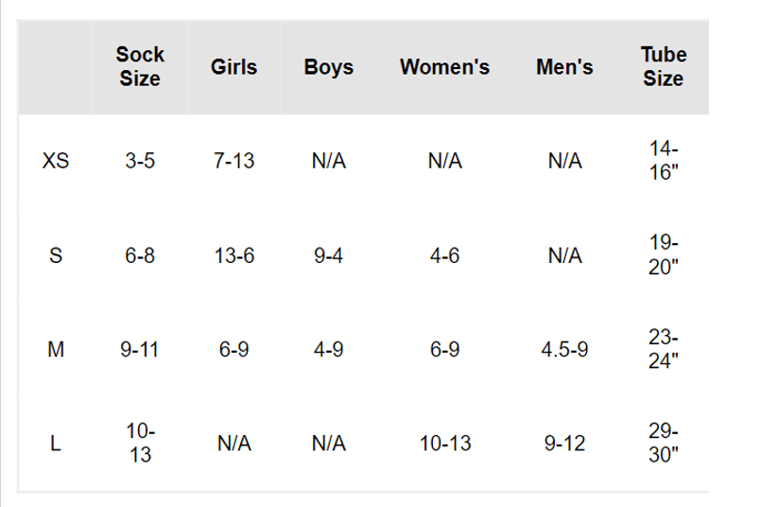
Task: Click the 4.5-9 men's size cell
Action: click(564, 350)
